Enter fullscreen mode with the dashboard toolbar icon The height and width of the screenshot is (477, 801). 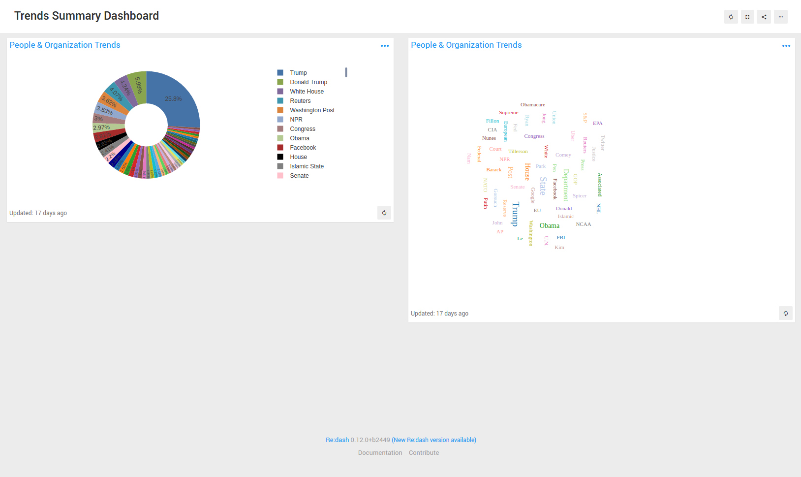click(747, 17)
